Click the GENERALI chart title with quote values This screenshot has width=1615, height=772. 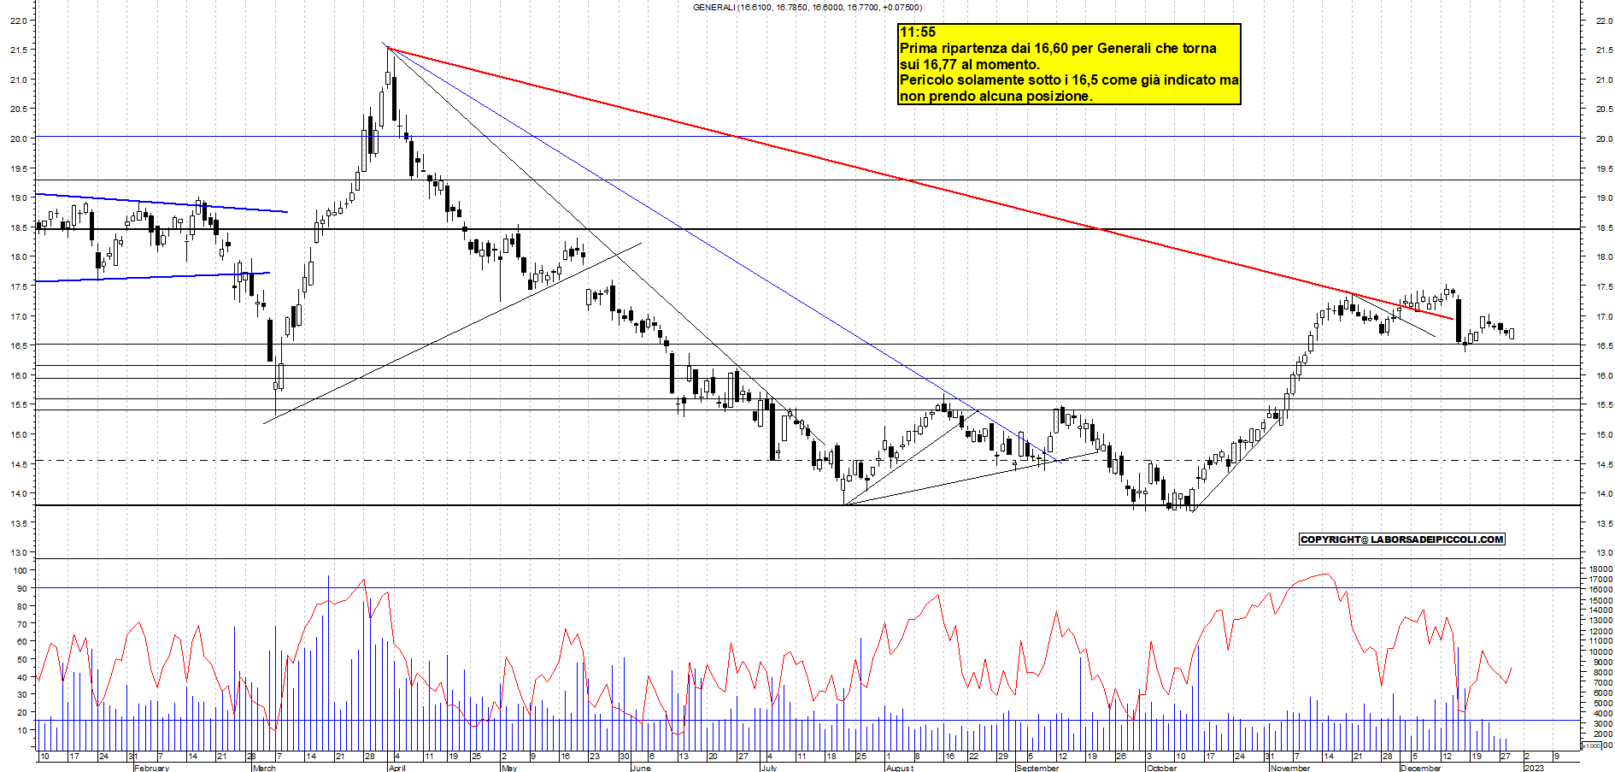pos(807,8)
